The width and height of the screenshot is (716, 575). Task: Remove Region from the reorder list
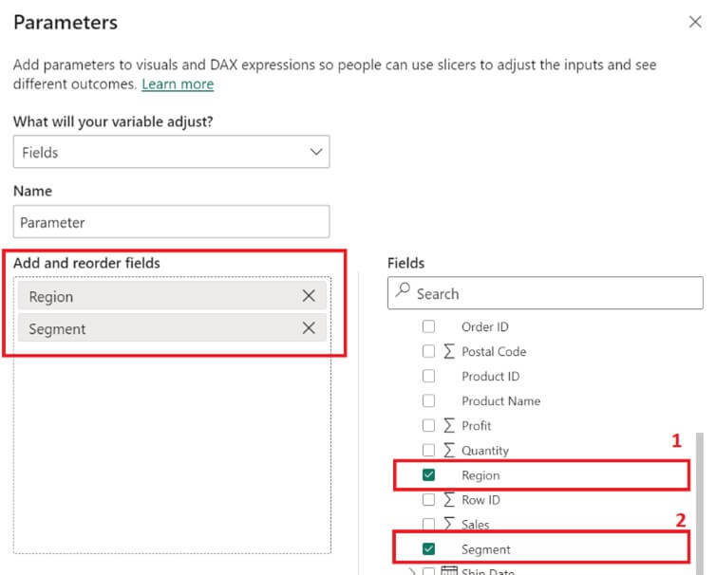click(x=309, y=296)
